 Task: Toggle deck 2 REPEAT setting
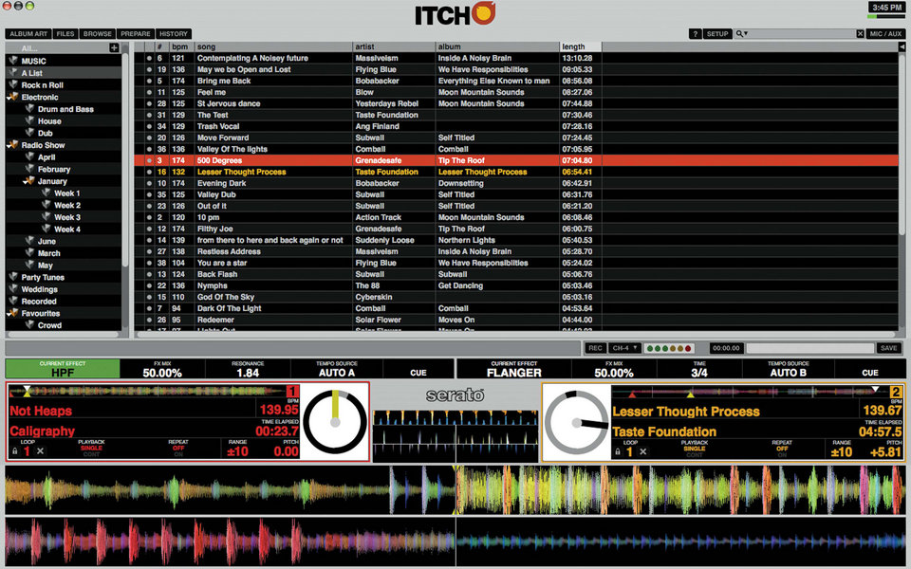tap(782, 449)
